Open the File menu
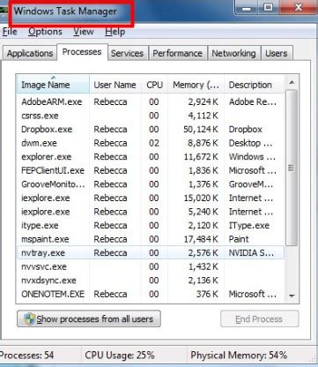 (10, 32)
